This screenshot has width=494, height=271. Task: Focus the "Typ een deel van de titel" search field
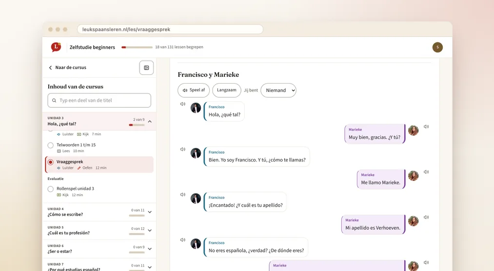point(99,101)
